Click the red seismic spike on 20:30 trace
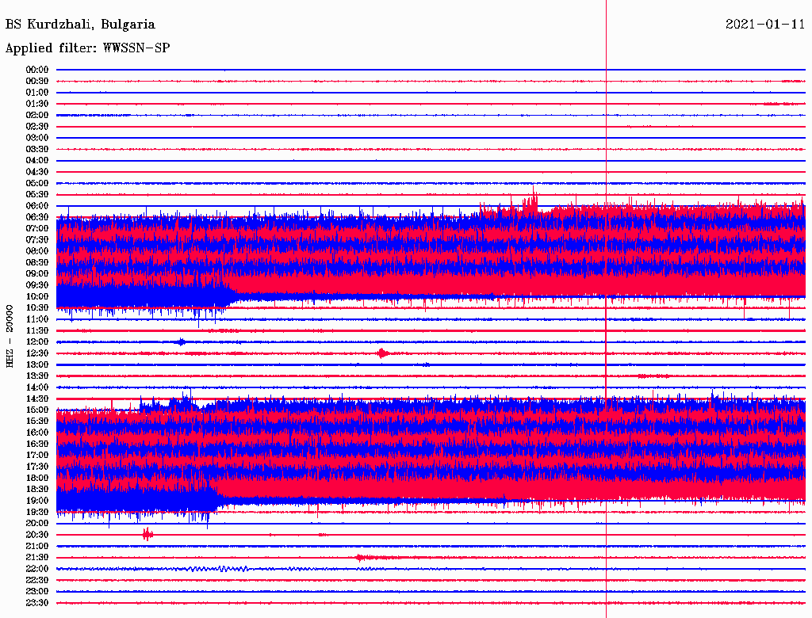 click(x=147, y=535)
